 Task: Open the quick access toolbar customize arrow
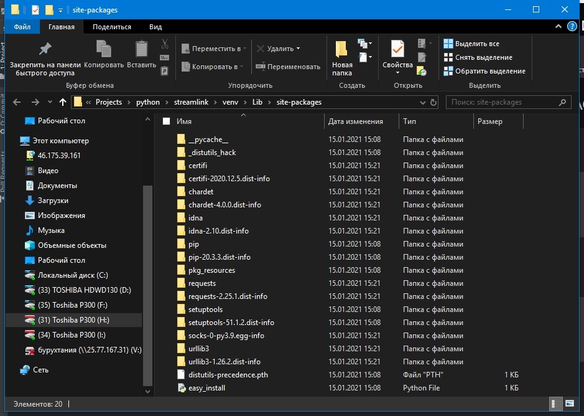tap(60, 11)
